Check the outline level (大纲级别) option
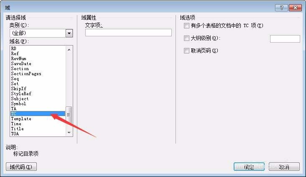The height and width of the screenshot is (177, 306). point(186,38)
